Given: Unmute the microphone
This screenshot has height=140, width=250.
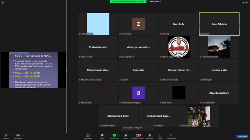Looking at the screenshot, I should coord(6,136).
